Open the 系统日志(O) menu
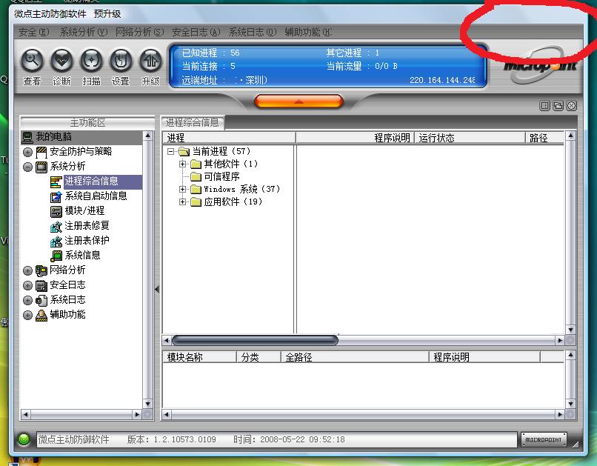The image size is (597, 466). (x=253, y=33)
